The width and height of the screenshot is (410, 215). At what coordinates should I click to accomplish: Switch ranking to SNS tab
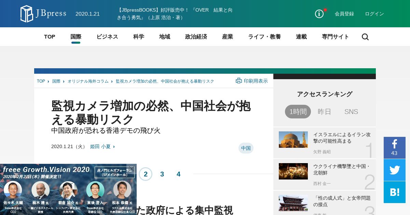click(351, 112)
